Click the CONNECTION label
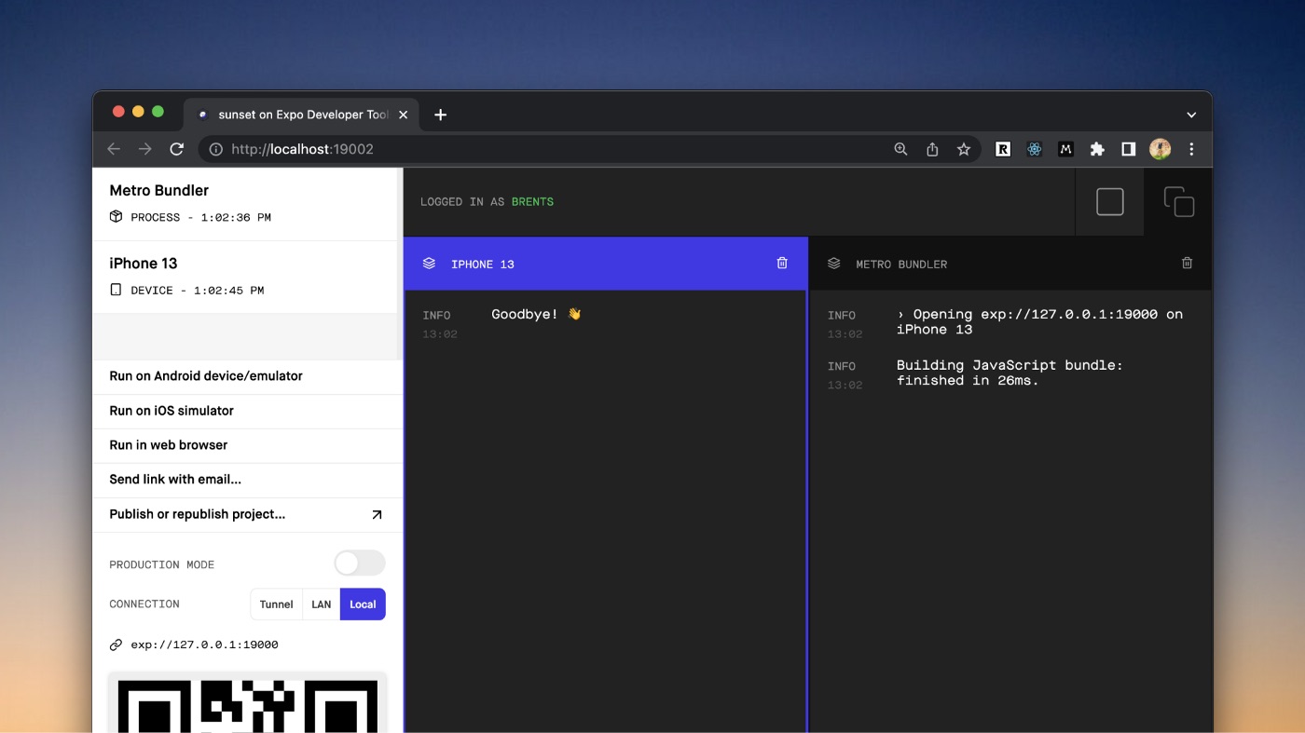1305x733 pixels. [144, 604]
